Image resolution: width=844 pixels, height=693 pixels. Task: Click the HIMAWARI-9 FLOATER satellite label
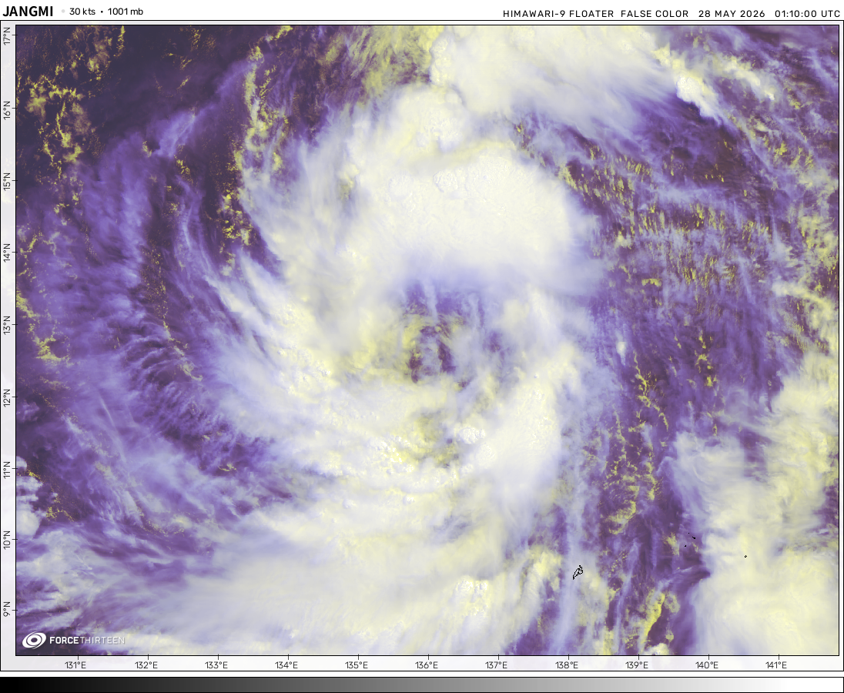pos(558,14)
